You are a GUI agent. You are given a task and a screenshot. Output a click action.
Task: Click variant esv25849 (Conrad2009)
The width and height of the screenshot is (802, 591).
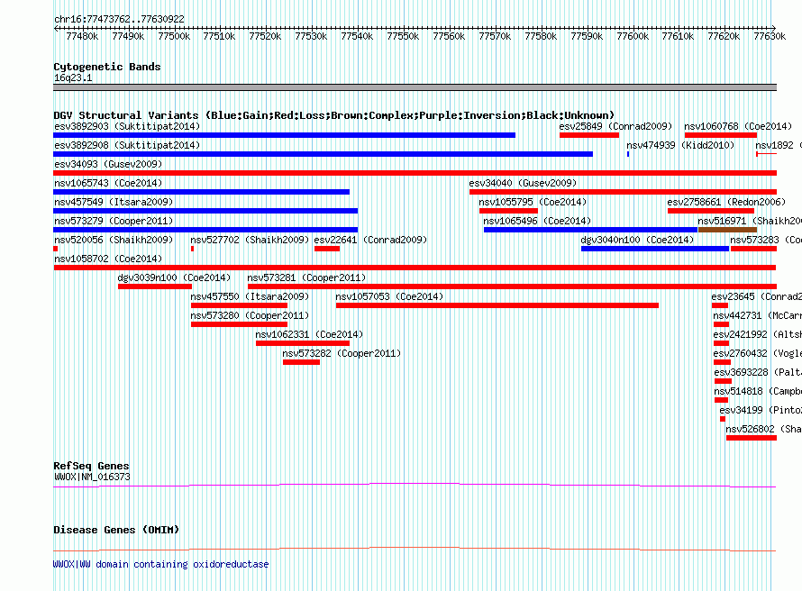pos(615,126)
